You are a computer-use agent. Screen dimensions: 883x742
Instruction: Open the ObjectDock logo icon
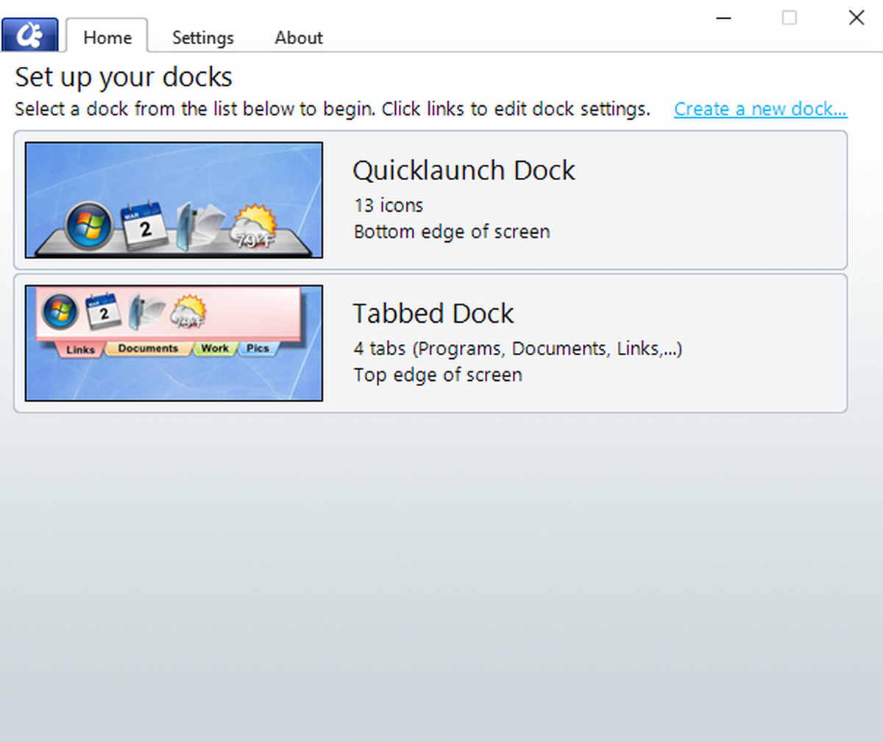tap(29, 34)
